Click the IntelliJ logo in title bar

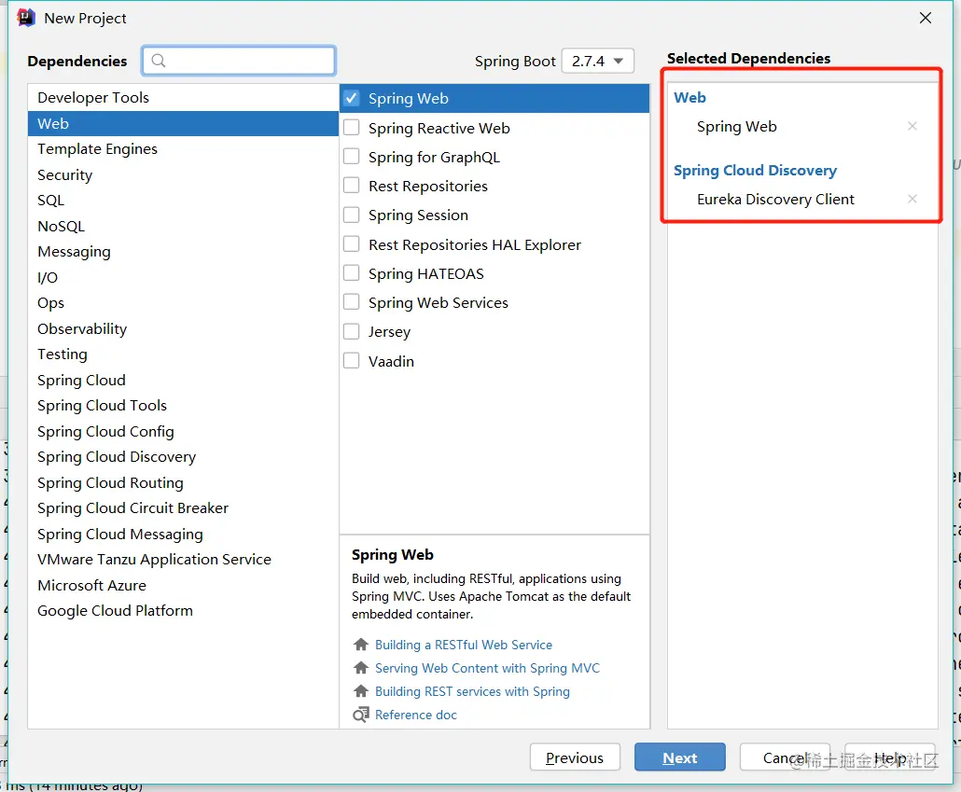click(26, 18)
